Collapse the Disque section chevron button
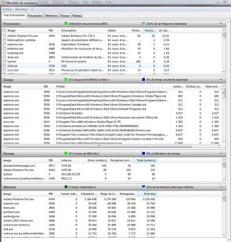Viewport: 231px width, 242px height. click(x=221, y=80)
